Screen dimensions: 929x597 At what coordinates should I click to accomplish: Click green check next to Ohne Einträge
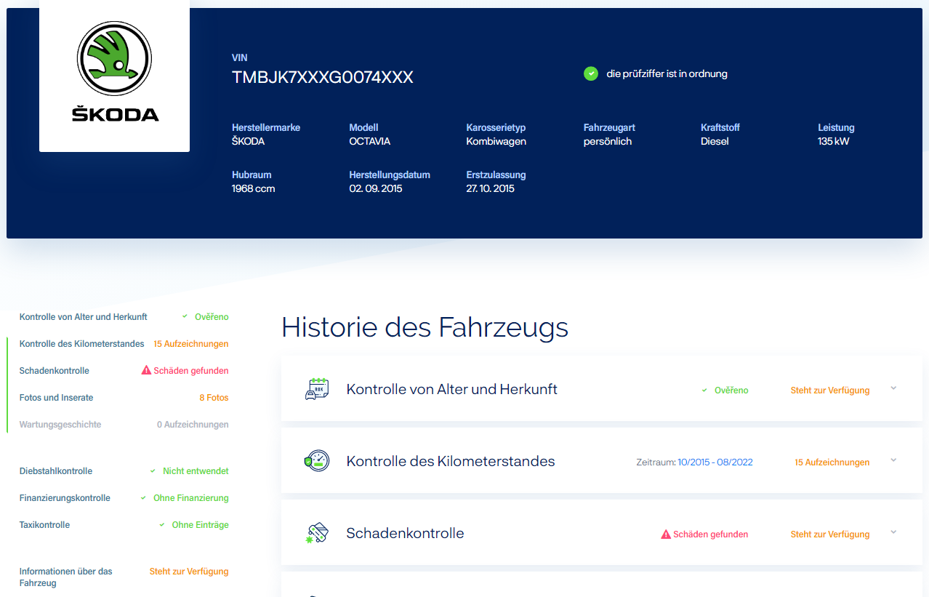pyautogui.click(x=162, y=525)
